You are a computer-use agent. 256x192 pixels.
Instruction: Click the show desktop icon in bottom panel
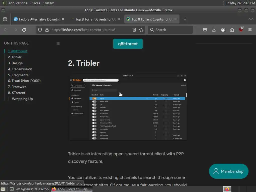(3, 189)
